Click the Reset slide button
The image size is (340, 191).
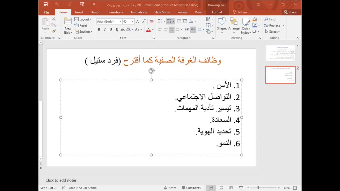81,25
